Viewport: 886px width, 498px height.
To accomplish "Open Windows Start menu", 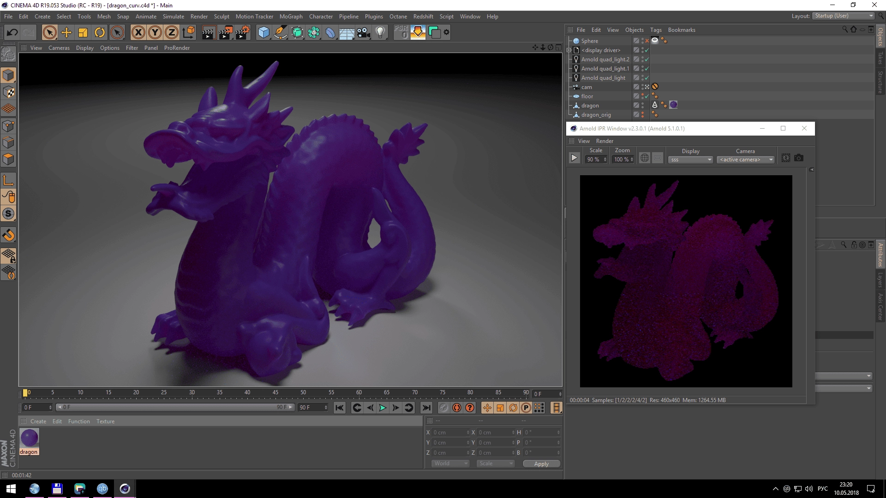I will [11, 489].
